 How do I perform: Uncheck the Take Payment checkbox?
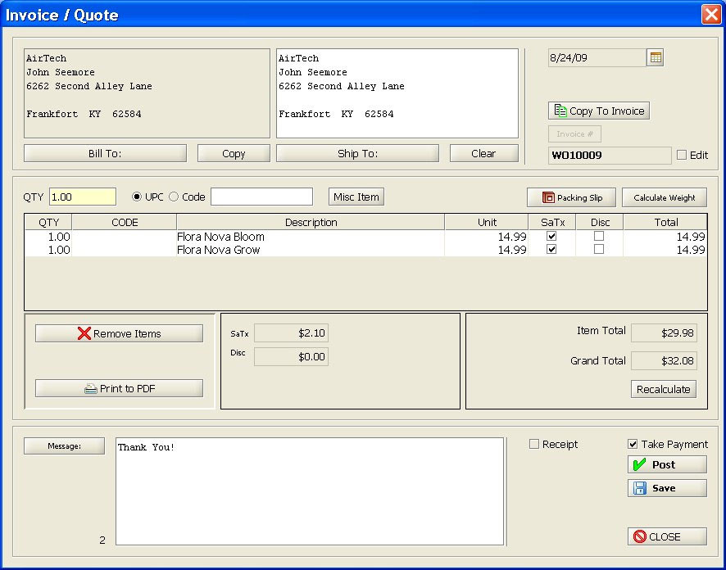tap(633, 444)
